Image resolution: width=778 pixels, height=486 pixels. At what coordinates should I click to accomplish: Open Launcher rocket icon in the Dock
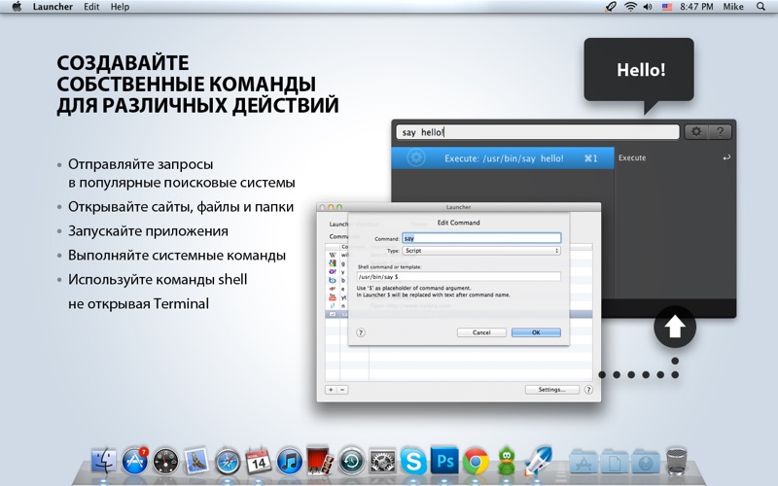tap(538, 459)
